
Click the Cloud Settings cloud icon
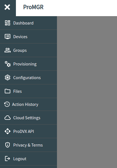pyautogui.click(x=8, y=118)
